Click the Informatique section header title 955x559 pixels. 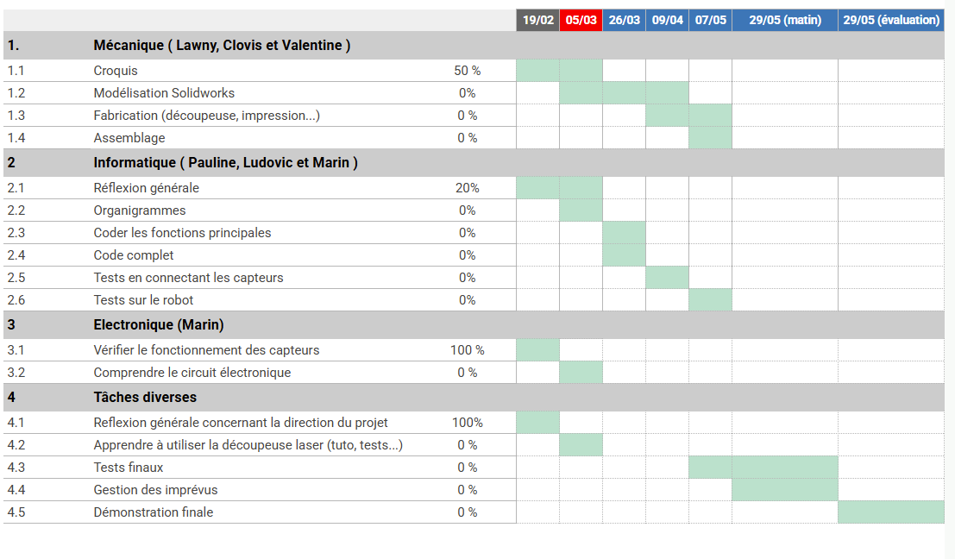(225, 163)
